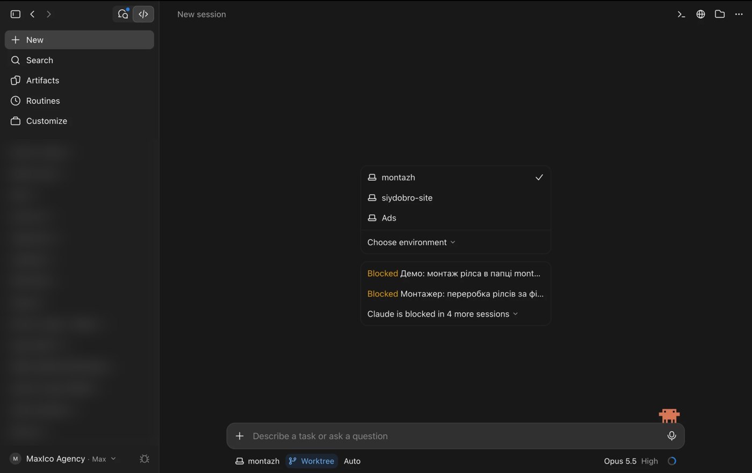The height and width of the screenshot is (473, 752).
Task: Start a New session in the sidebar
Action: 79,40
